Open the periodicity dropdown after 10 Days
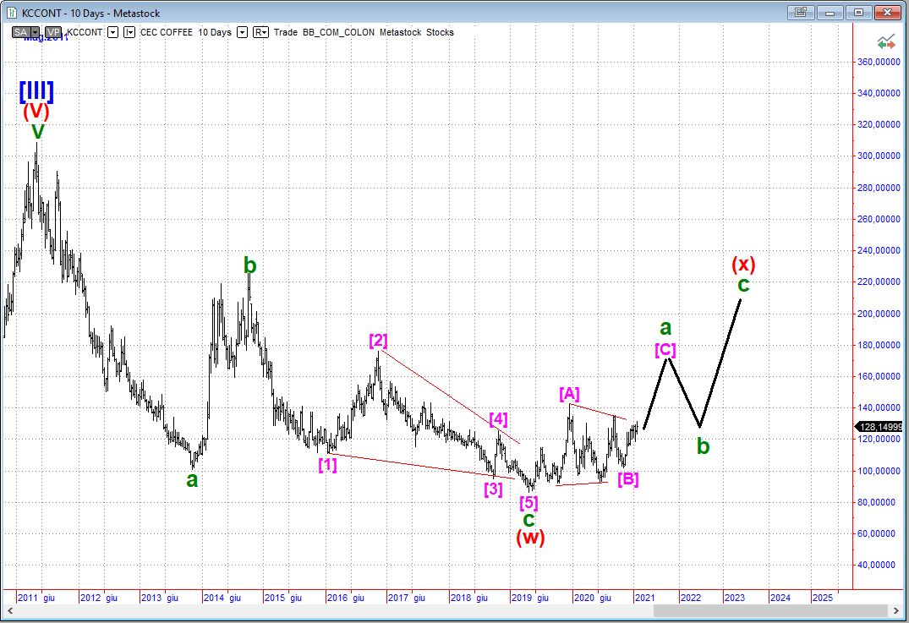This screenshot has width=909, height=623. 243,32
